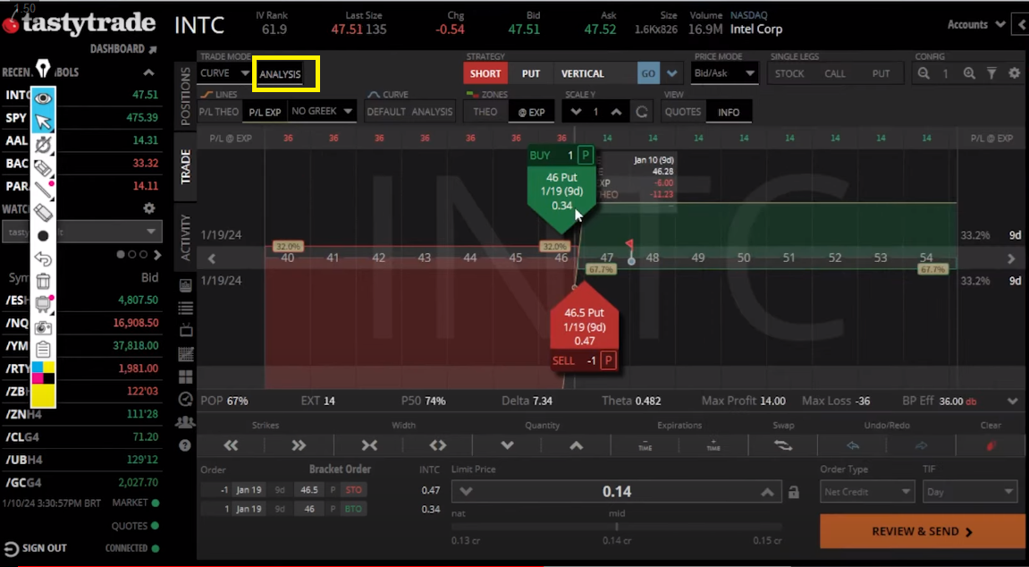Open the Config gear settings
1029x567 pixels.
click(x=1014, y=73)
